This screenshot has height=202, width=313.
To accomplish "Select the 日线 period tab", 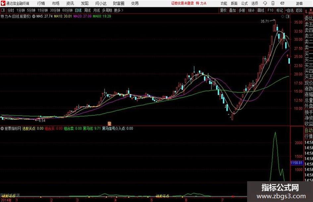I will 78,10.
